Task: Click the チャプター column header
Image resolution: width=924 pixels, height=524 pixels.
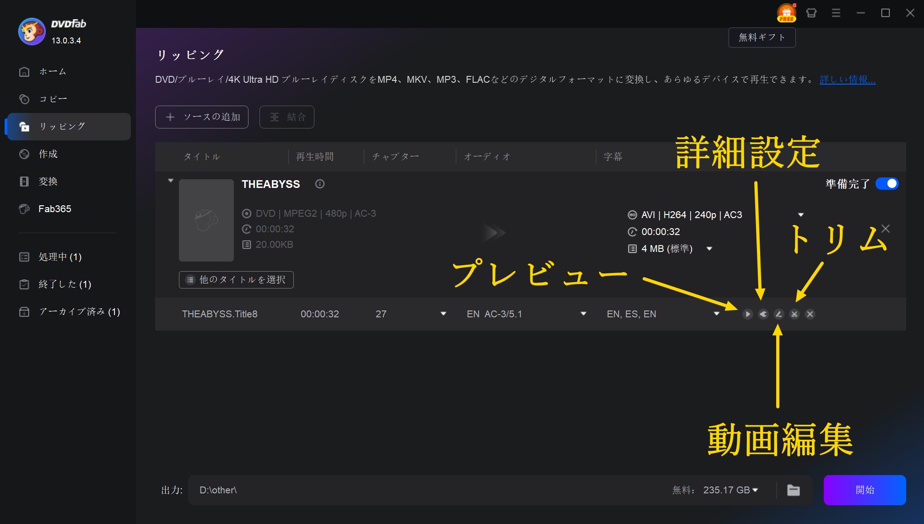Action: click(395, 157)
